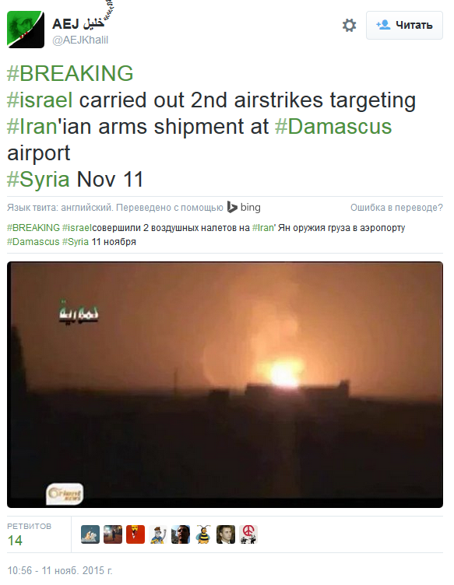Open the #israel hashtag in tweet

coord(40,100)
